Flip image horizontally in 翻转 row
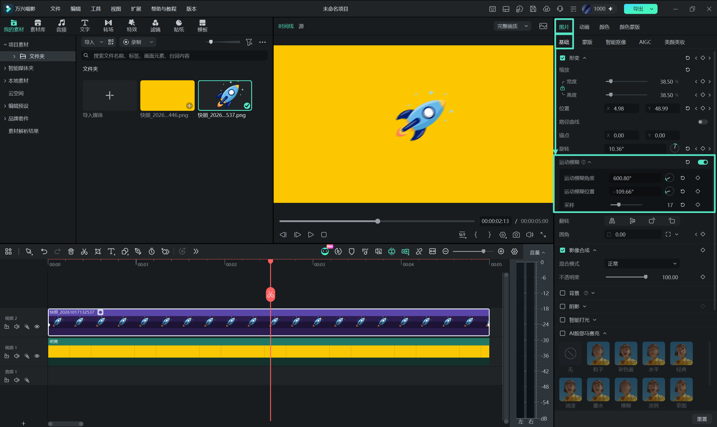 tap(612, 221)
